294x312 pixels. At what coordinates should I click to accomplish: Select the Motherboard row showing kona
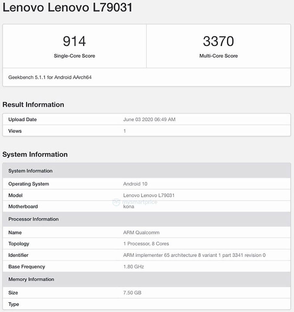pyautogui.click(x=146, y=206)
